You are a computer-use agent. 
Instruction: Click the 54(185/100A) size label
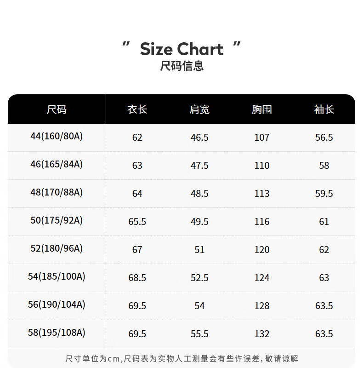tap(57, 277)
